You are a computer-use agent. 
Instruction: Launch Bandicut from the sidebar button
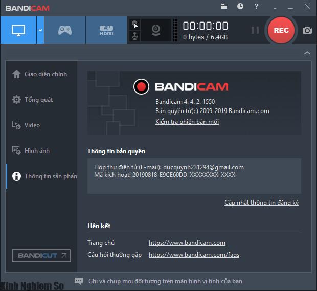point(41,255)
